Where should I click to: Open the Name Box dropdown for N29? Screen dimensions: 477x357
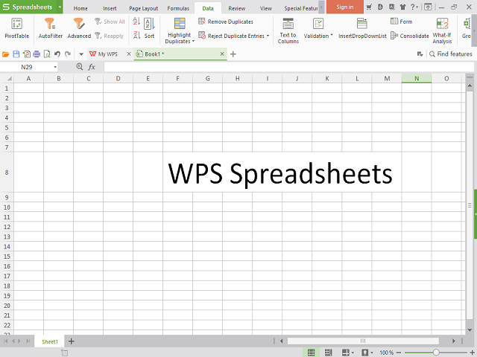(55, 67)
